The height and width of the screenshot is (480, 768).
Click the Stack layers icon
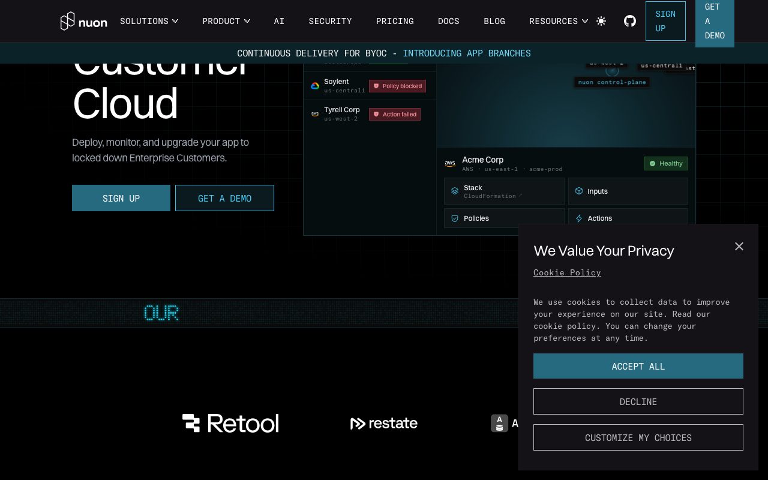tap(455, 191)
